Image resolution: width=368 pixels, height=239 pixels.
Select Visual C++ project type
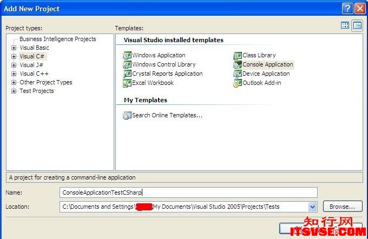point(34,74)
